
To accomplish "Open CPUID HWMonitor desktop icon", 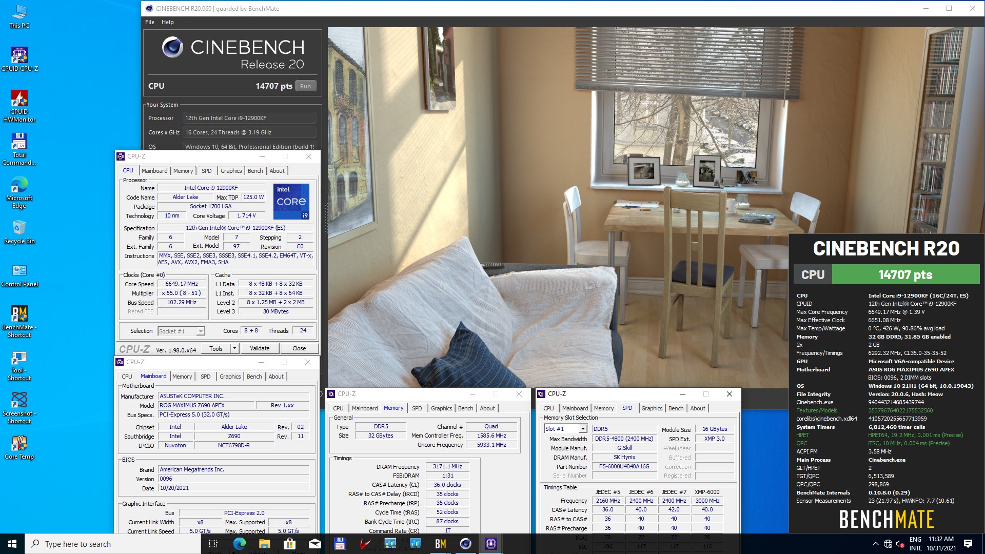I will 19,106.
